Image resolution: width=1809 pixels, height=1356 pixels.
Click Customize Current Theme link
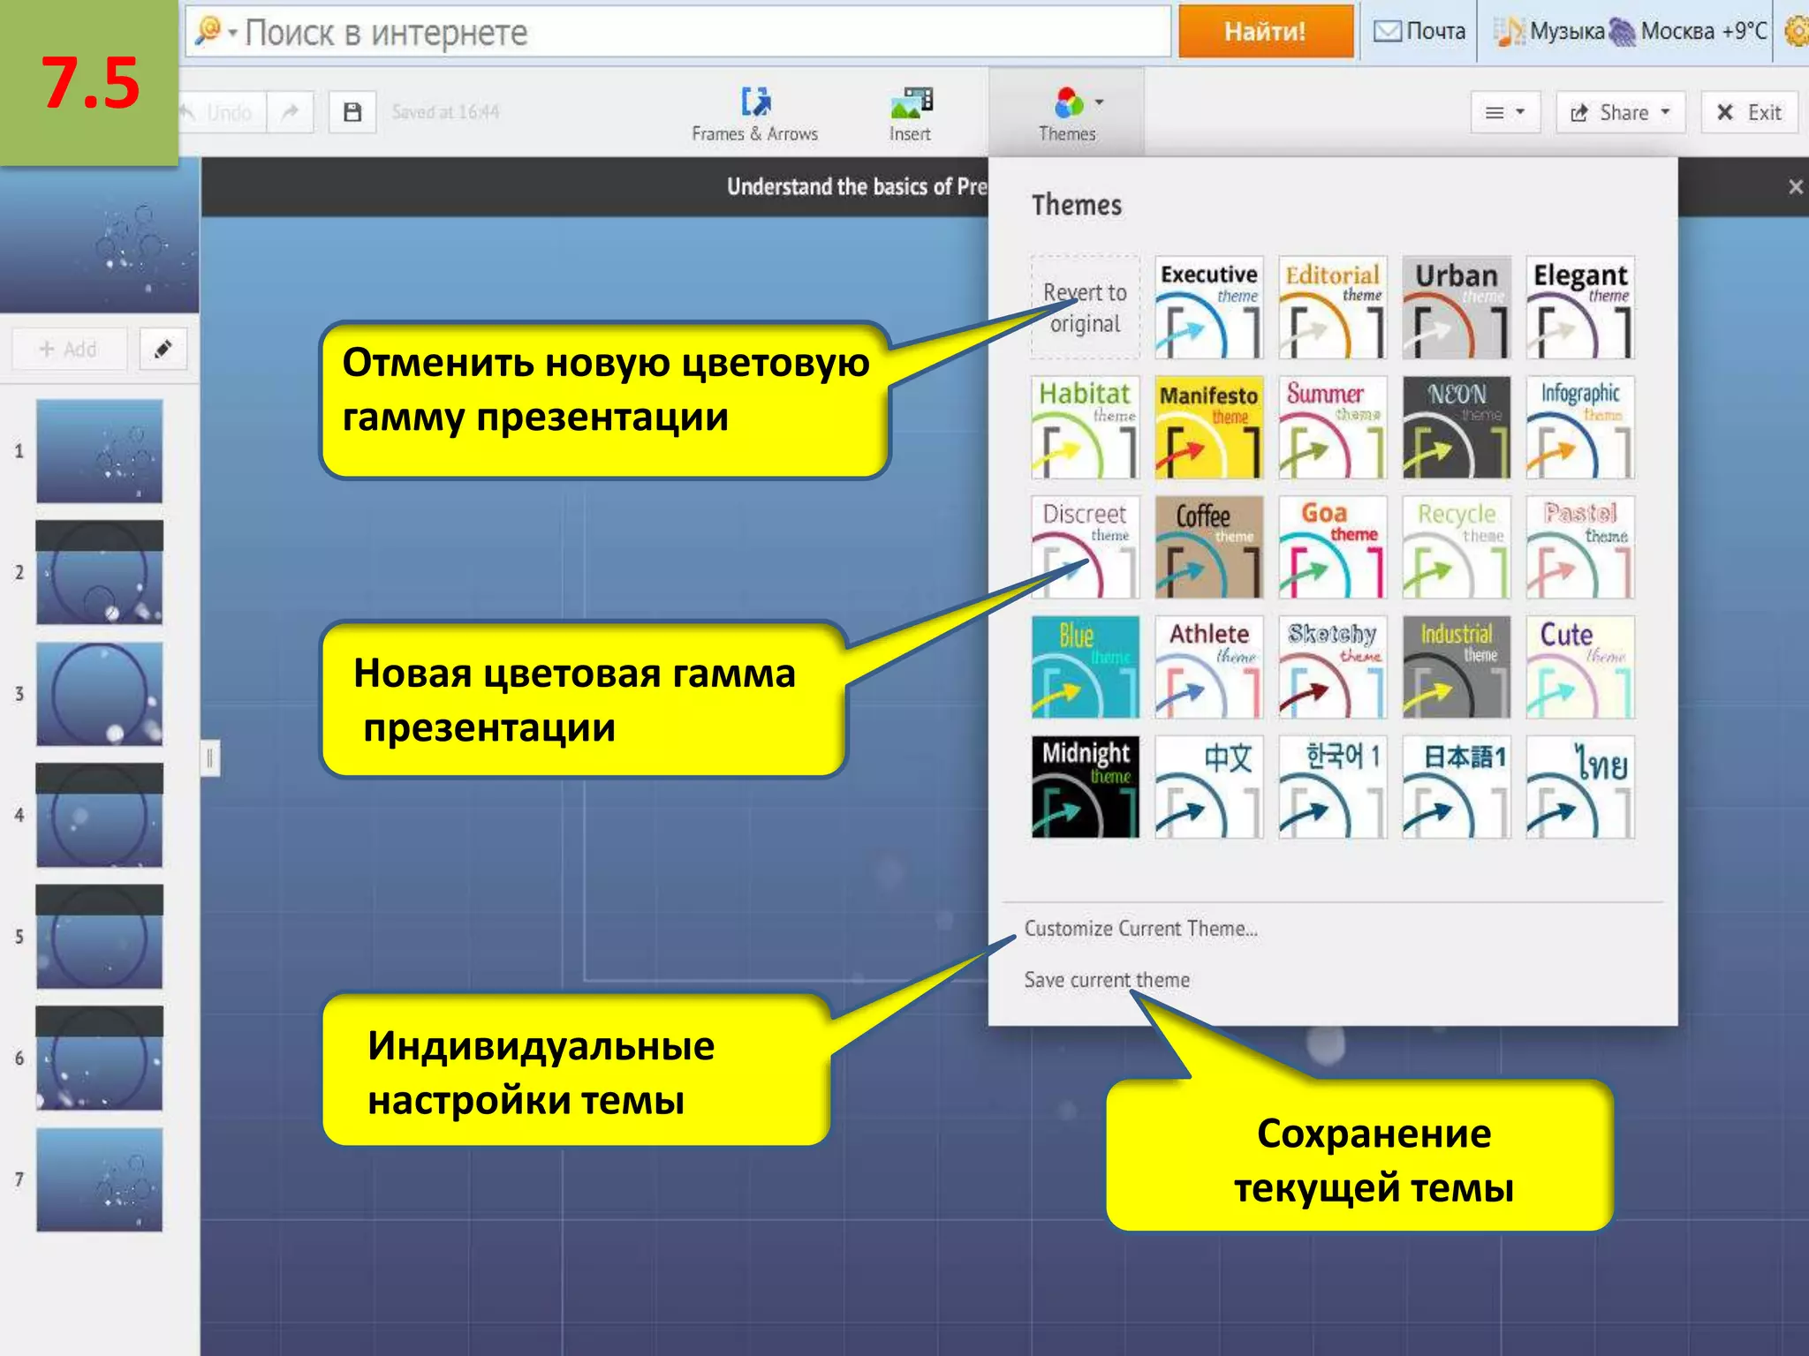point(1140,929)
